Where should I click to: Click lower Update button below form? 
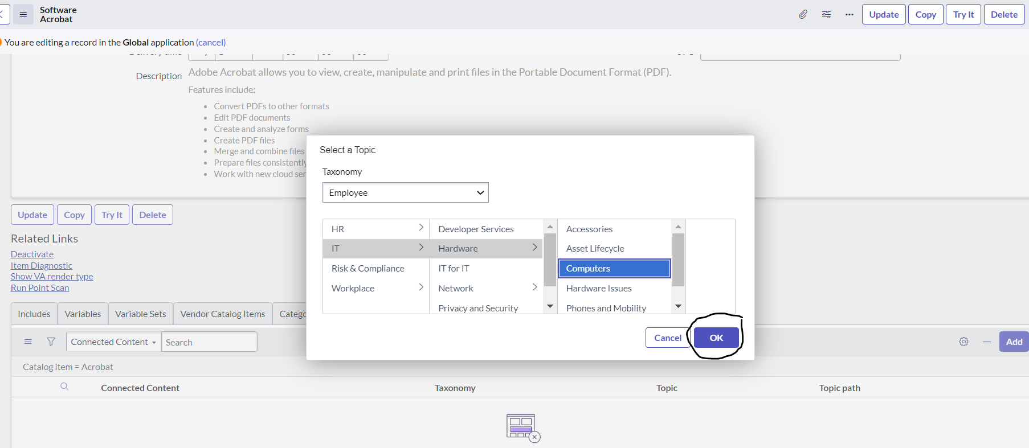click(x=32, y=215)
